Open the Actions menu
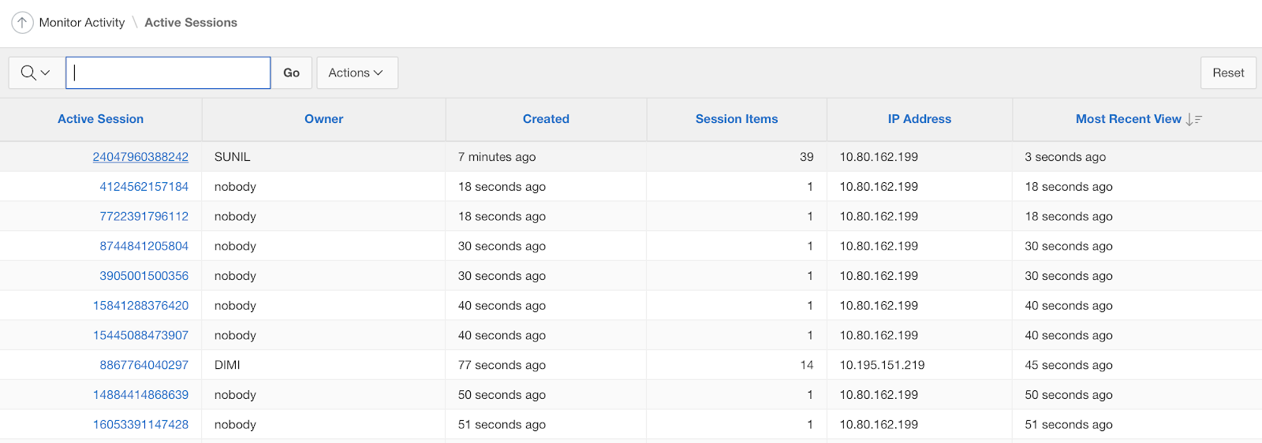The image size is (1262, 443). pyautogui.click(x=357, y=73)
